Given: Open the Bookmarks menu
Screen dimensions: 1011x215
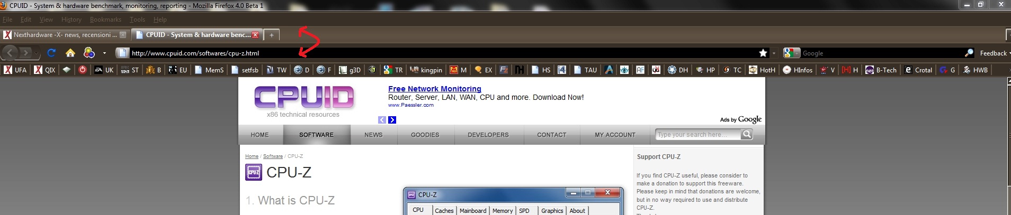Looking at the screenshot, I should [x=105, y=20].
